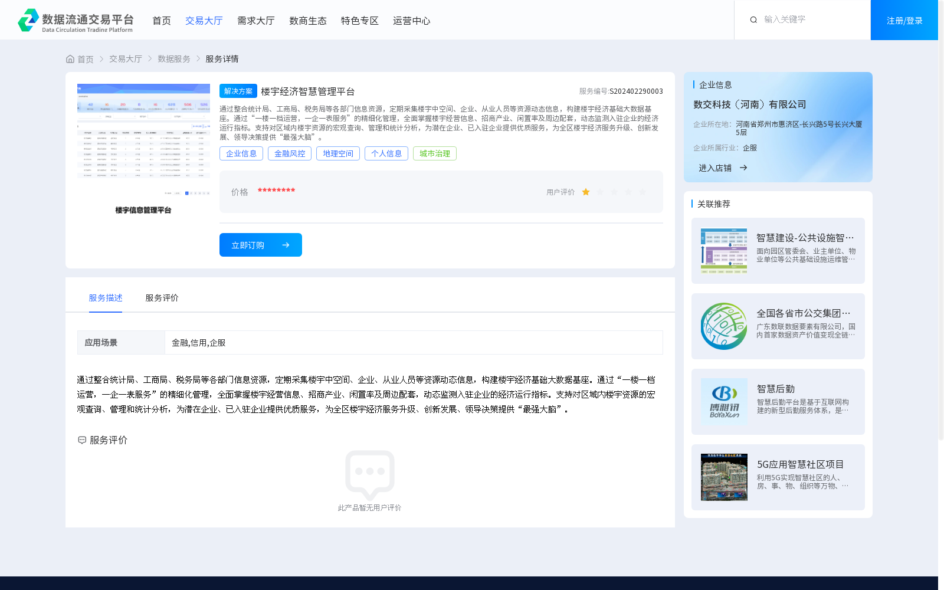The image size is (944, 590).
Task: Click the 楼宇信息管理平台 preview image
Action: coord(143,139)
